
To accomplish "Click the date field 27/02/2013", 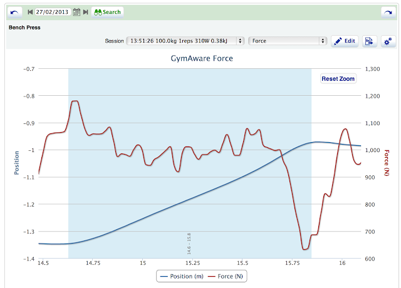I will pos(53,12).
